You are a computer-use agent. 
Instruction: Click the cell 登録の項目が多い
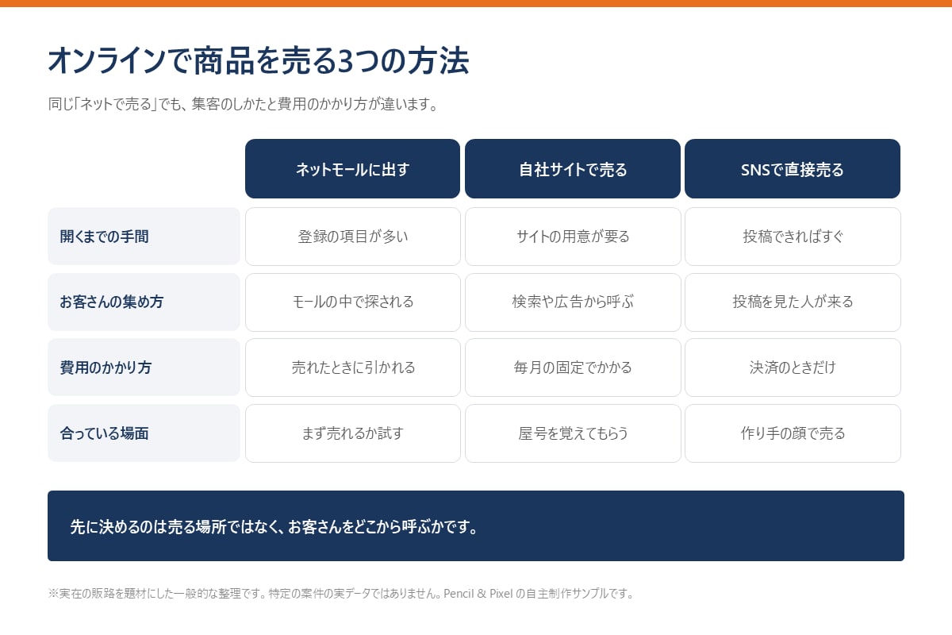353,237
